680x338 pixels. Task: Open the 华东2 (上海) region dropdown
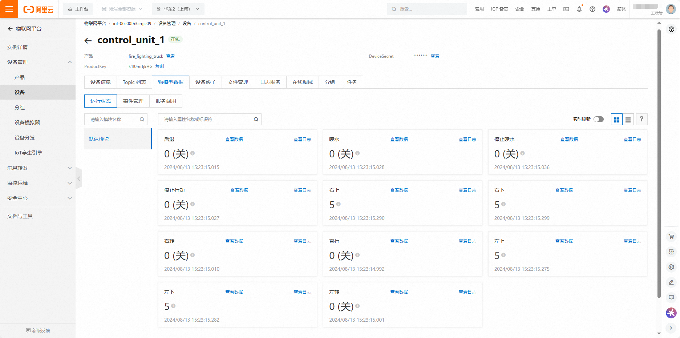(178, 9)
